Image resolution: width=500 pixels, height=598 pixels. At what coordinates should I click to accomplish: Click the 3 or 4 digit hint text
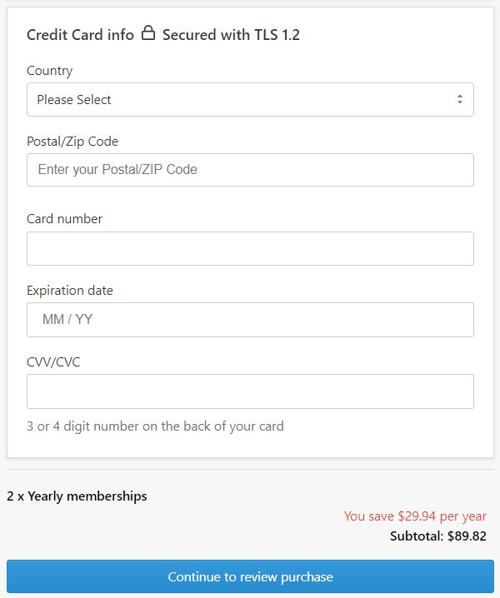pos(155,426)
